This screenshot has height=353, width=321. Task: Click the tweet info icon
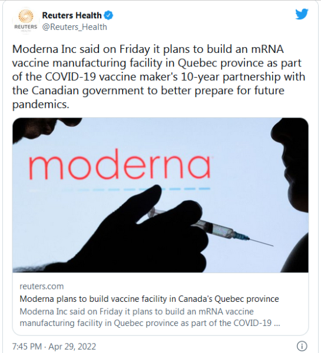(x=302, y=345)
